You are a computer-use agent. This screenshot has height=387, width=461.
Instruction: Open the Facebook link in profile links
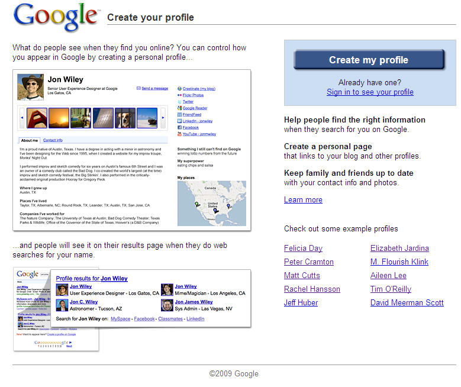tap(191, 127)
